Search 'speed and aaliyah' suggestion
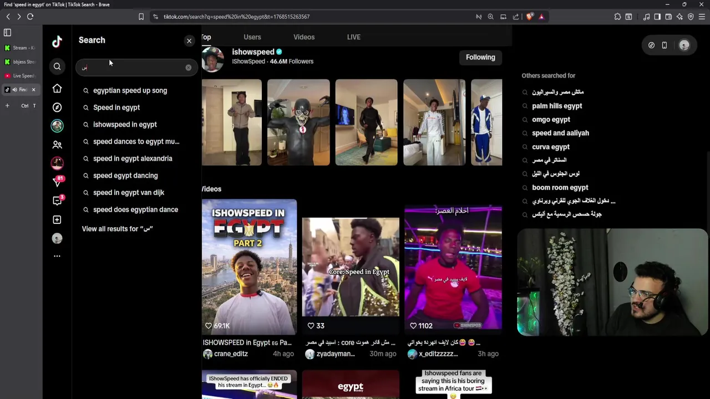 [x=560, y=133]
